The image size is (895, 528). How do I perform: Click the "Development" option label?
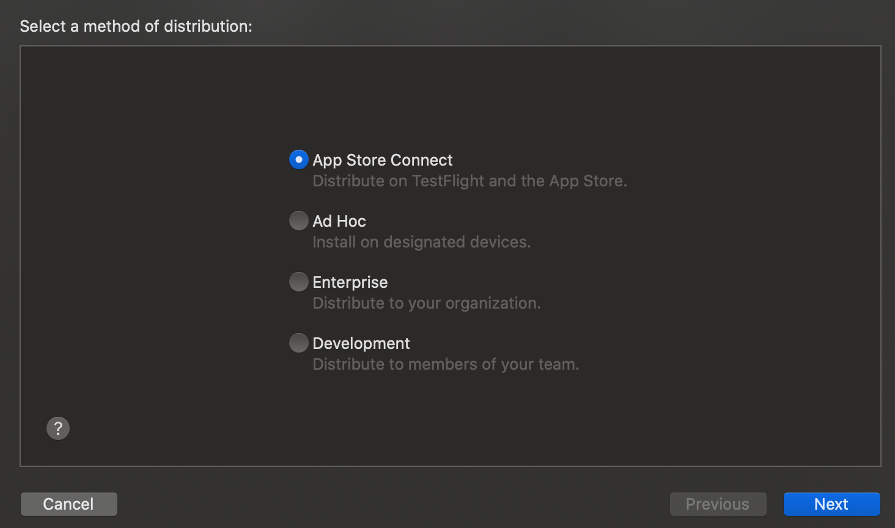pyautogui.click(x=361, y=343)
